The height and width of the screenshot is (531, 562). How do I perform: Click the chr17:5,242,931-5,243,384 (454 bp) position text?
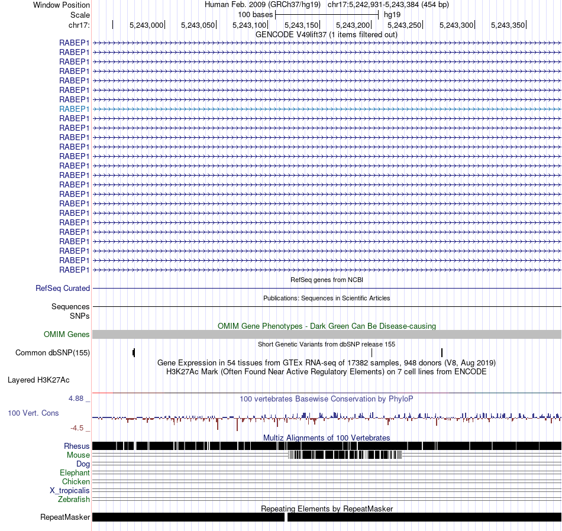pos(388,5)
